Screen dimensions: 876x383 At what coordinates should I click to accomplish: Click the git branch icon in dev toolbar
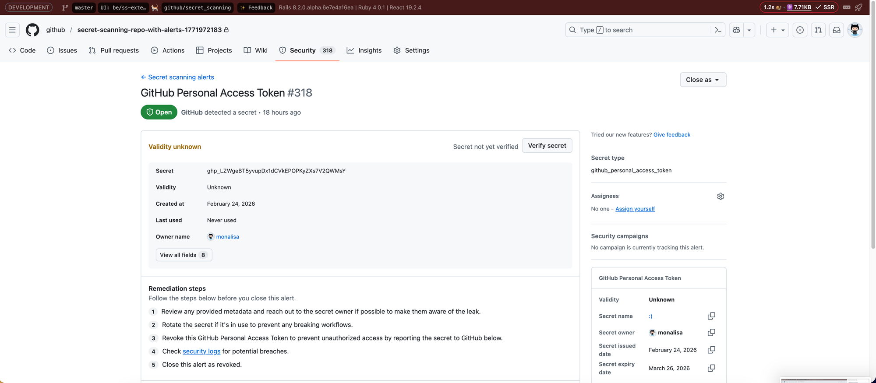coord(65,7)
